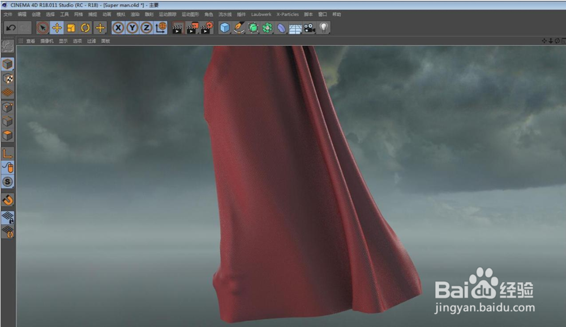Click the Undo arrow icon
This screenshot has height=327, width=566.
point(11,28)
